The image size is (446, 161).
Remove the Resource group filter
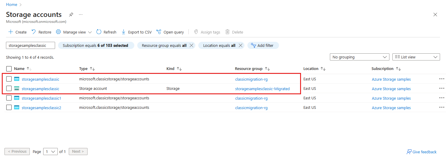pos(191,45)
